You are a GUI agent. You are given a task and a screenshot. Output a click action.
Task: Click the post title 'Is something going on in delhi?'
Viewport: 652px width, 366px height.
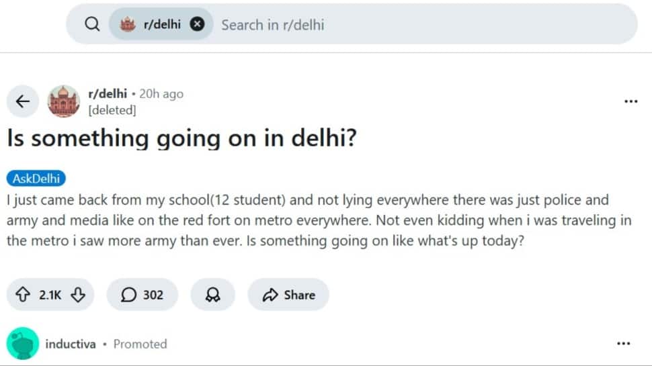[181, 139]
